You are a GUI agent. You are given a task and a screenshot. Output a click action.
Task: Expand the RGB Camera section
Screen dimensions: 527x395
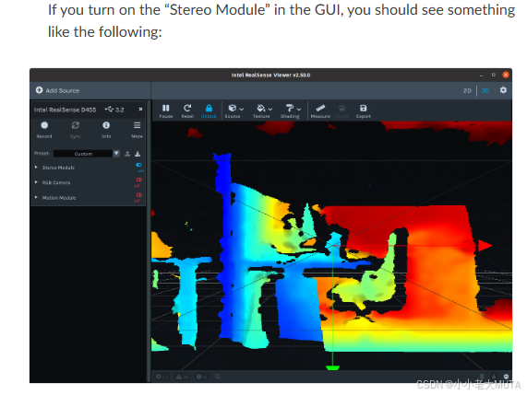click(36, 182)
